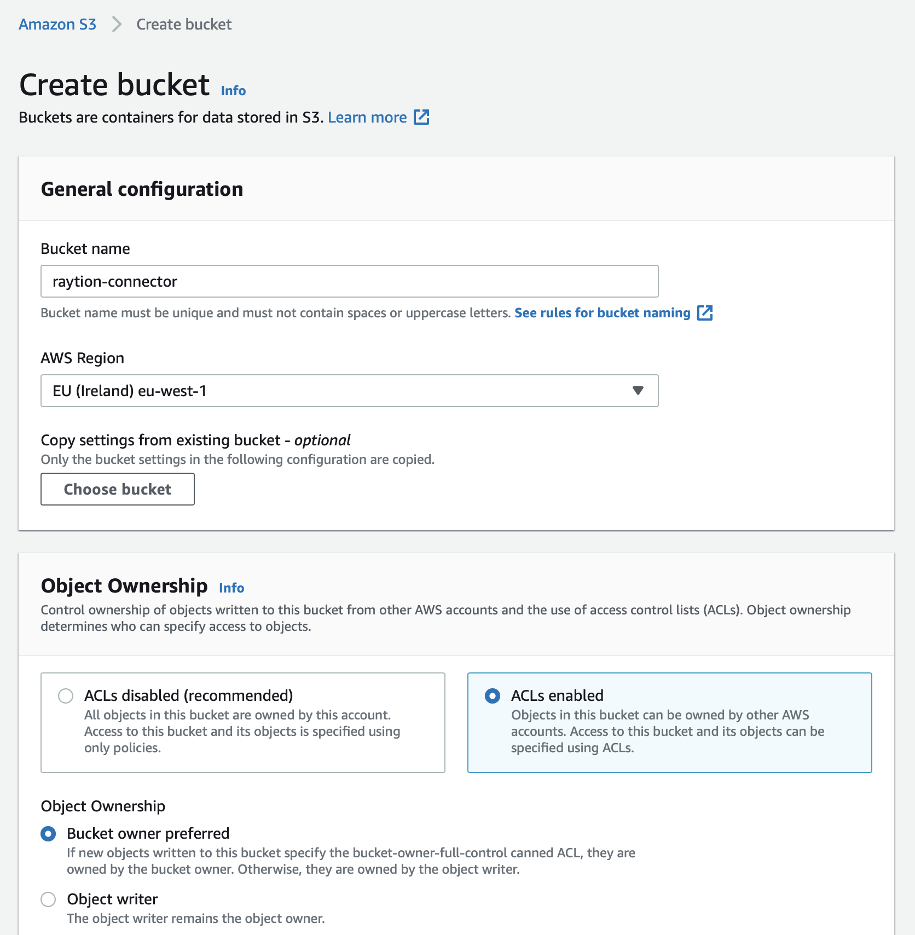The image size is (915, 935).
Task: Select the ACLs enabled card
Action: click(x=669, y=722)
